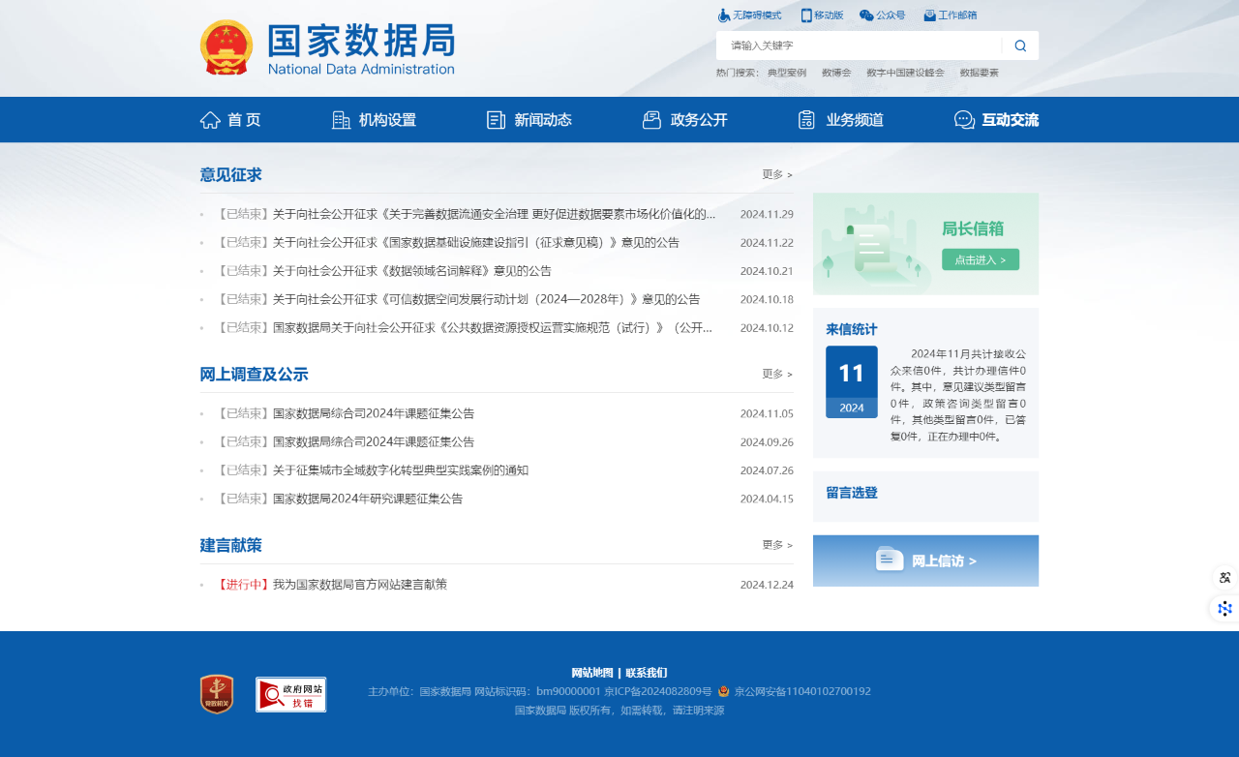The height and width of the screenshot is (757, 1239).
Task: Open the 联系我们 footer link
Action: [x=647, y=673]
